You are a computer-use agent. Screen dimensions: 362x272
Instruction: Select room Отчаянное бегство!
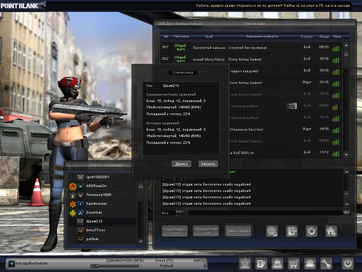[286, 129]
